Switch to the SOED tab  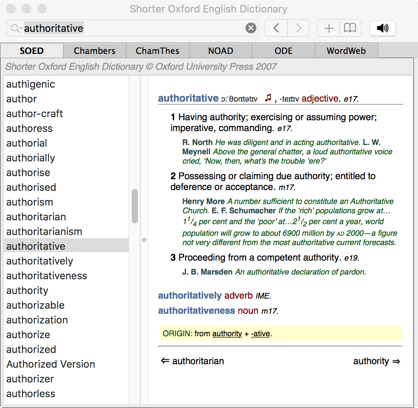click(x=32, y=50)
